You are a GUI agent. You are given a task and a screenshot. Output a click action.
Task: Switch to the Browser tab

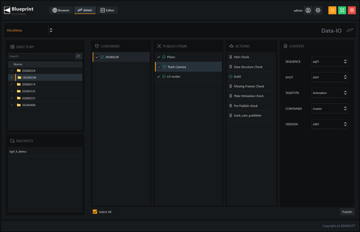pos(61,10)
